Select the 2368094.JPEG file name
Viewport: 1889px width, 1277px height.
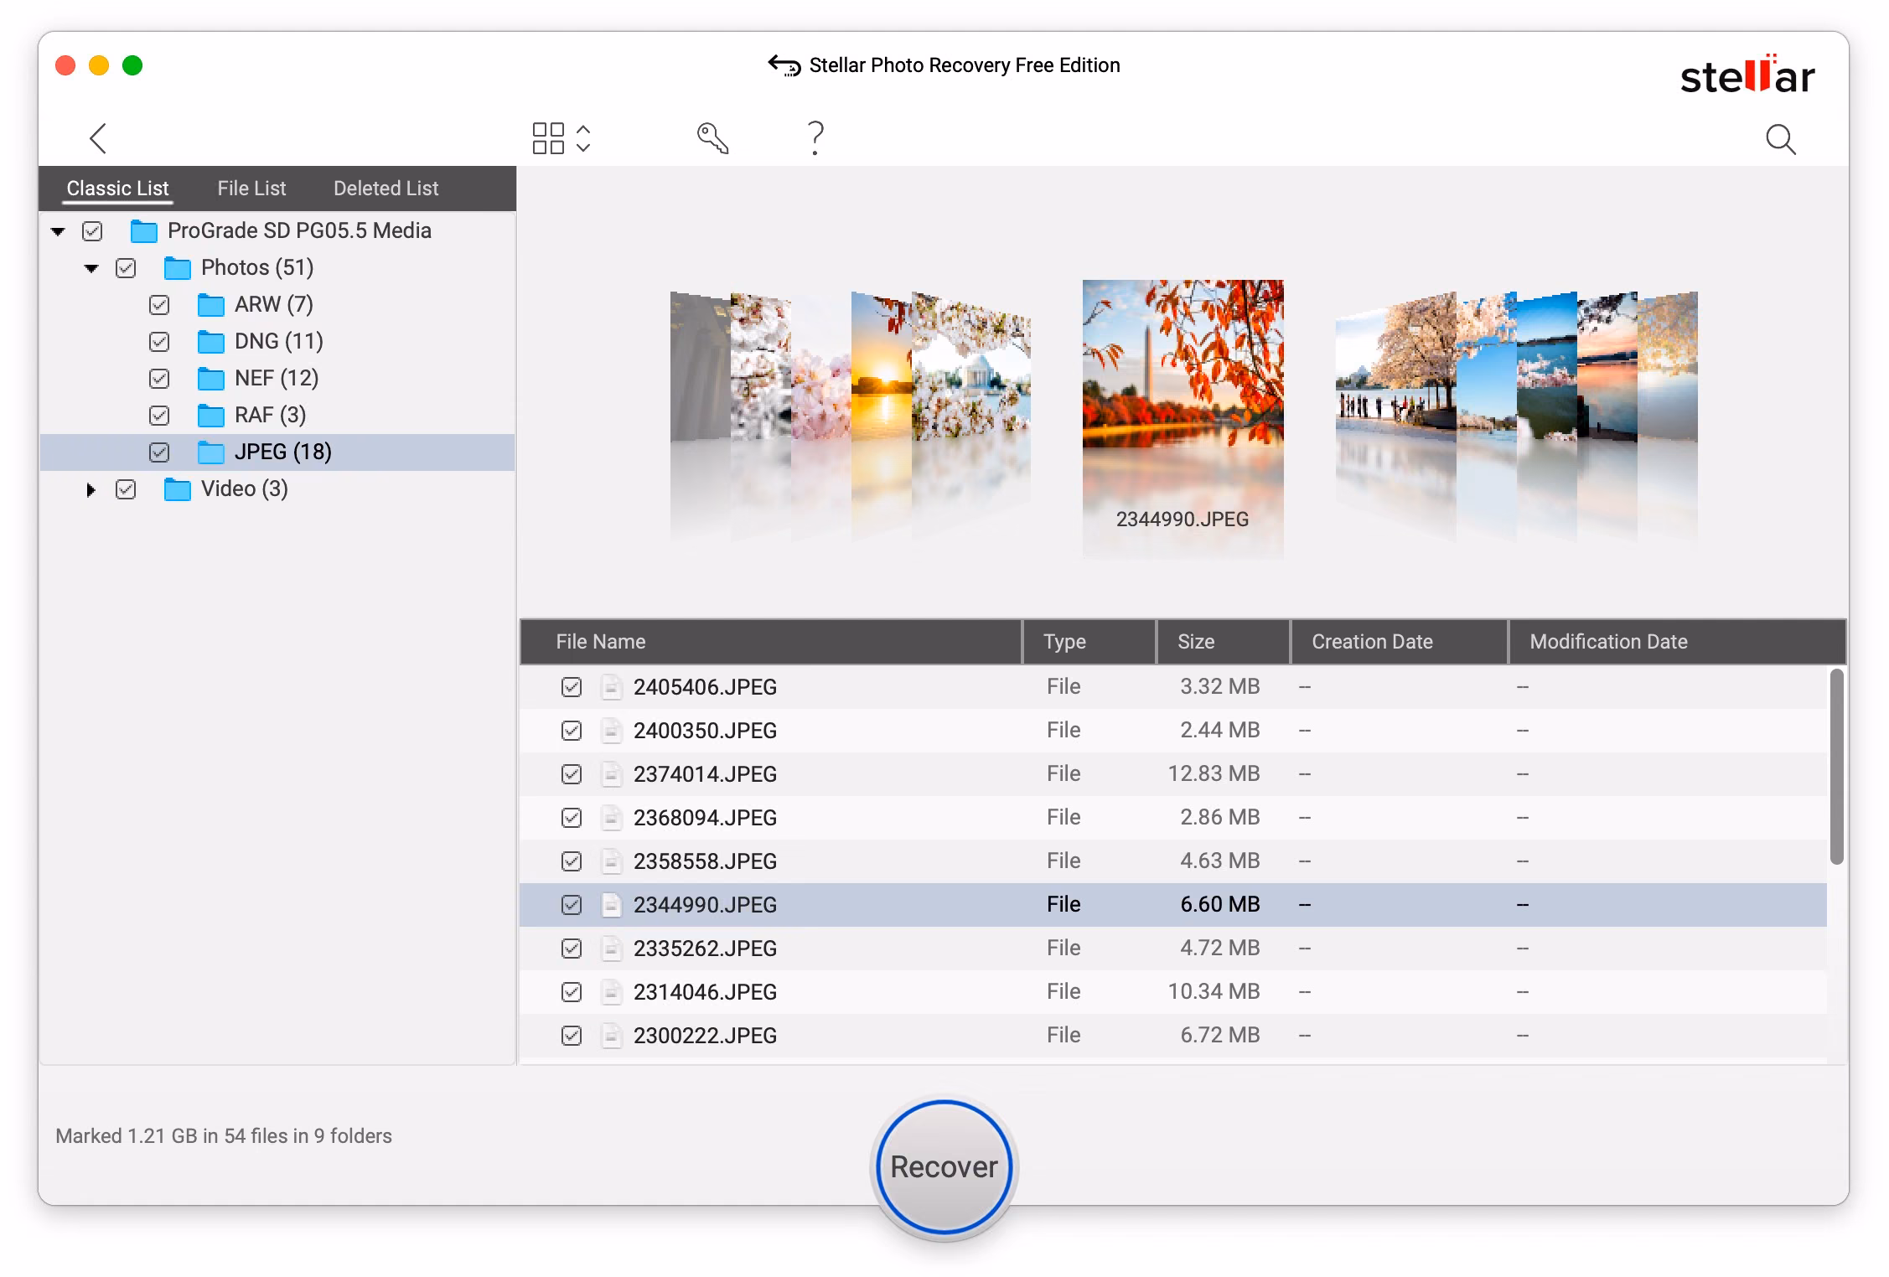pyautogui.click(x=705, y=818)
